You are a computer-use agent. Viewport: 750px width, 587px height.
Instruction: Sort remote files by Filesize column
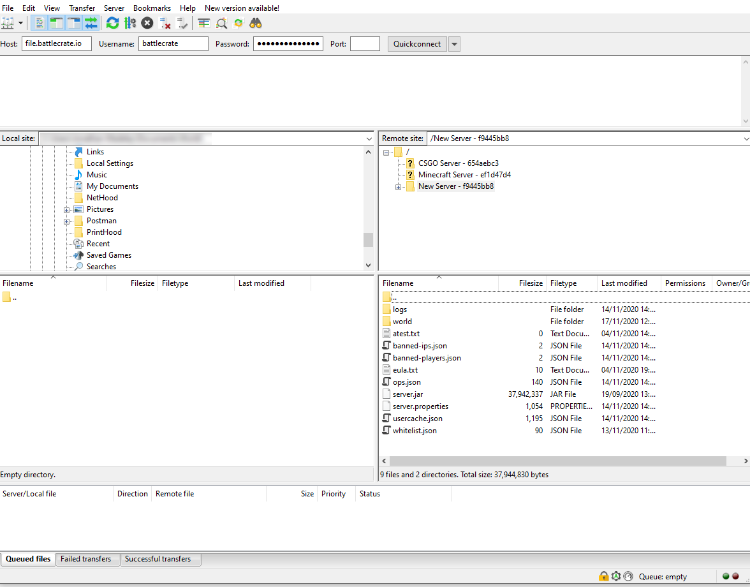(x=522, y=283)
